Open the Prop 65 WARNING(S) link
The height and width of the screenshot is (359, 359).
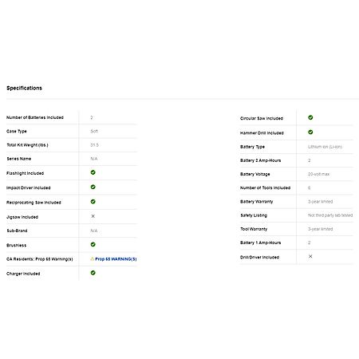116,259
